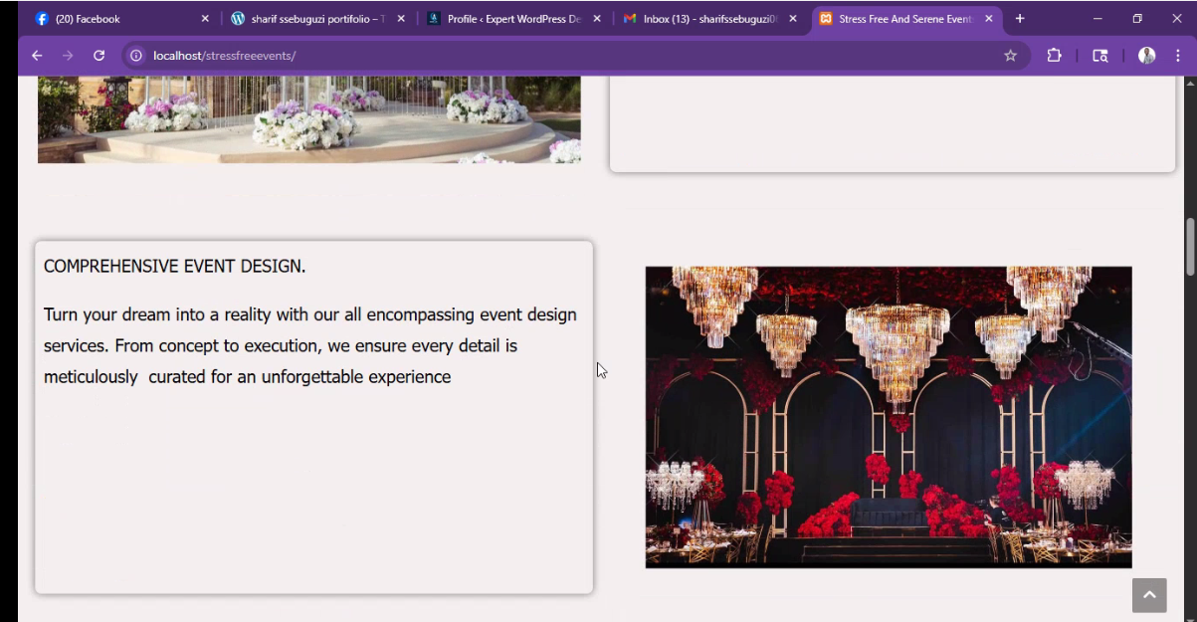The height and width of the screenshot is (622, 1197).
Task: Switch to sharif ssebuguzi portfolio tab
Action: (x=308, y=19)
